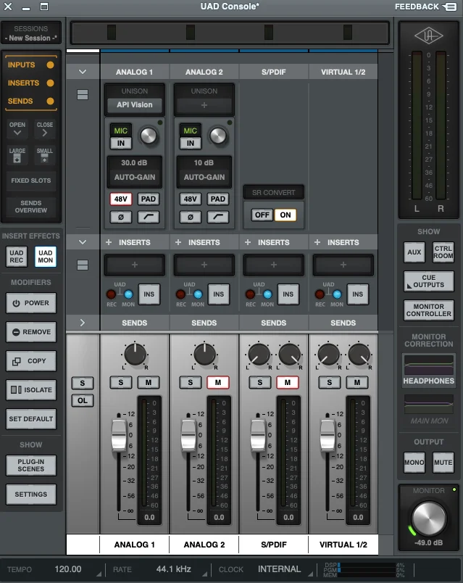Viewport: 463px width, 583px height.
Task: Click Virtual 1/2 UAD REC red indicator
Action: pyautogui.click(x=320, y=294)
